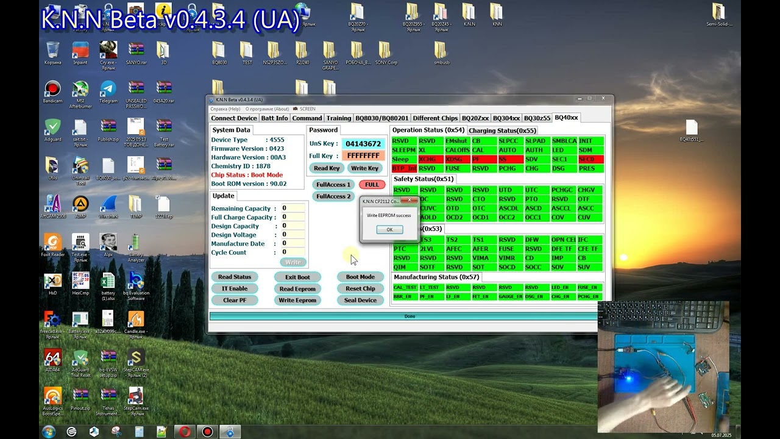Click the UnS Key input field
Image resolution: width=780 pixels, height=439 pixels.
coord(363,144)
